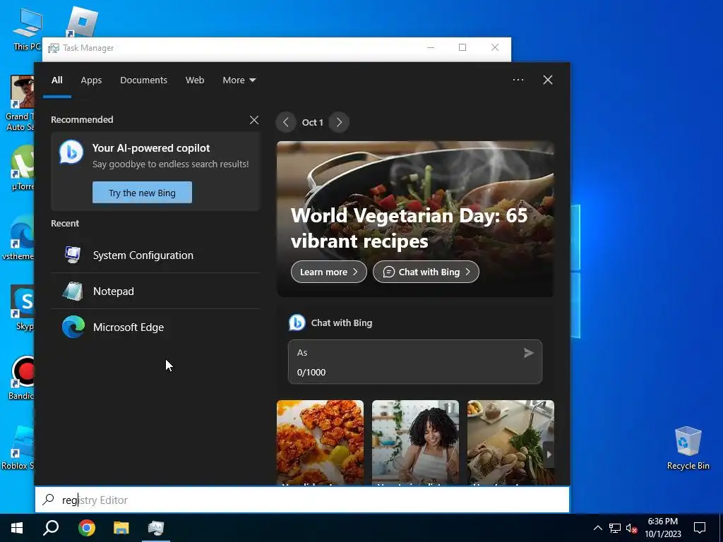Image resolution: width=723 pixels, height=542 pixels.
Task: Click the Oct 1 date label
Action: tap(312, 122)
